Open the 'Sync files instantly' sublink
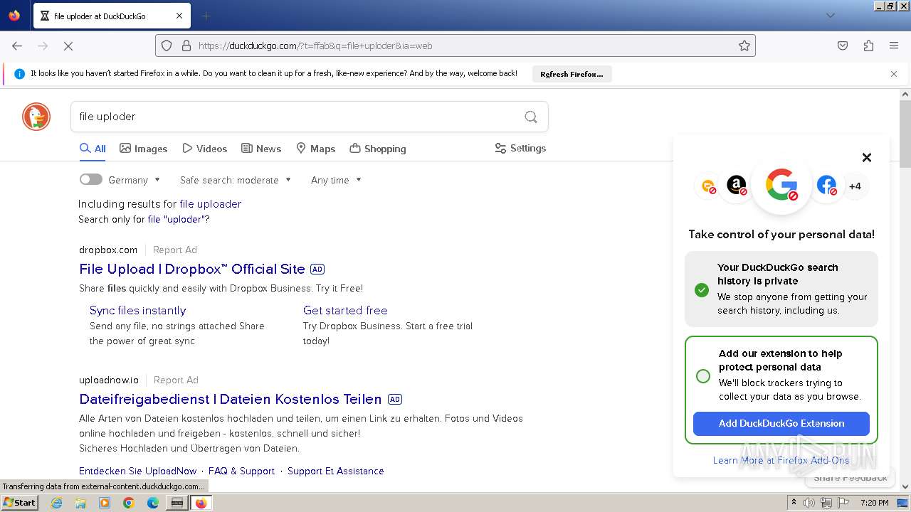Image resolution: width=911 pixels, height=512 pixels. tap(137, 310)
